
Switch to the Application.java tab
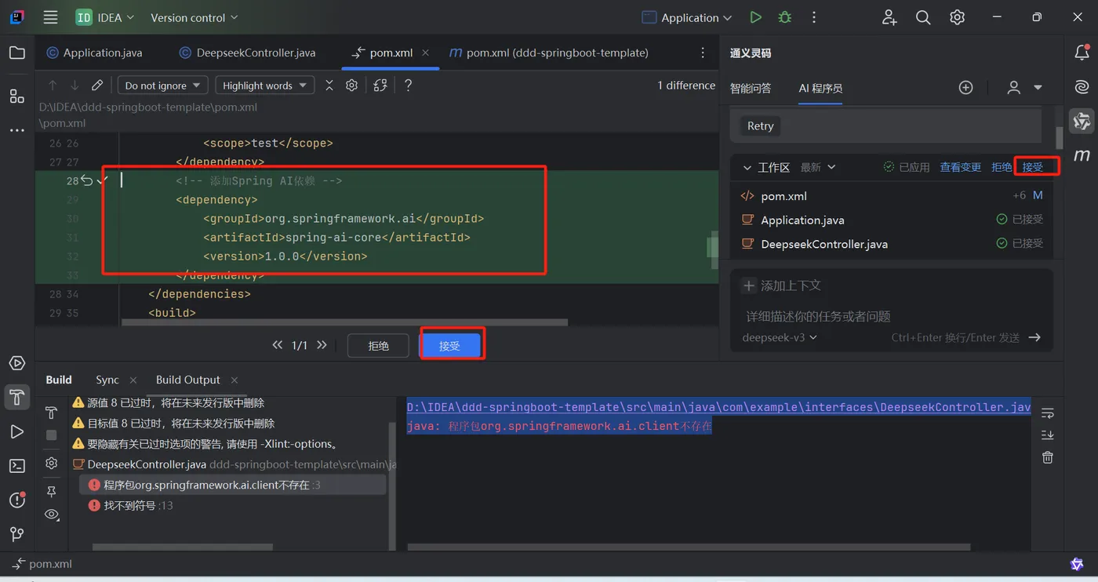(x=94, y=53)
